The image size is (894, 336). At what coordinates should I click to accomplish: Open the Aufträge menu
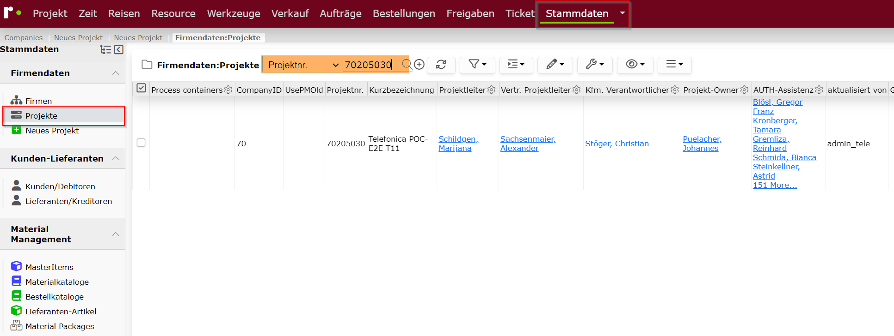(x=340, y=13)
